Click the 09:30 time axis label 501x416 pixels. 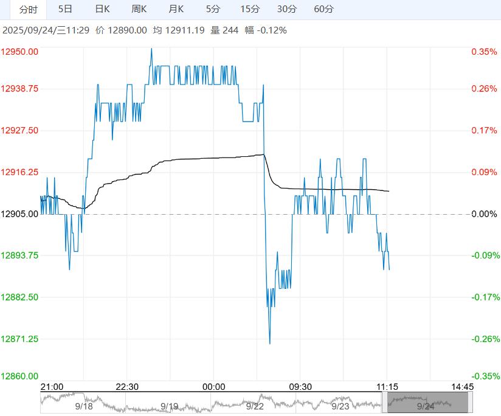pos(300,387)
